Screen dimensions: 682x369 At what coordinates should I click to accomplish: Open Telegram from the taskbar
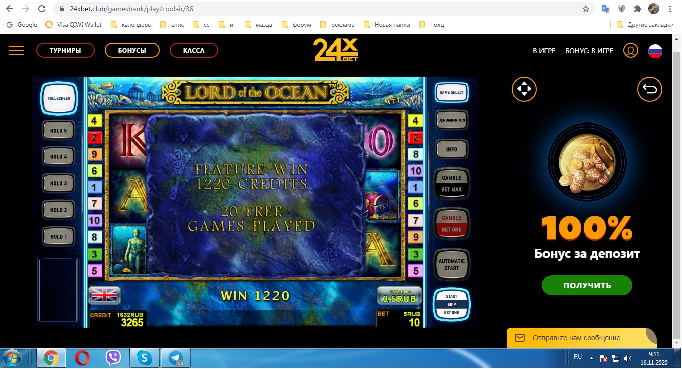pyautogui.click(x=176, y=358)
